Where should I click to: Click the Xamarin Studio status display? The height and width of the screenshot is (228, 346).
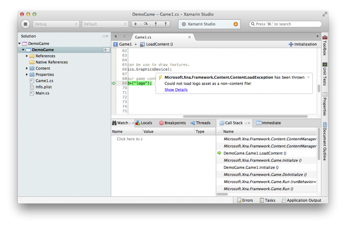(x=209, y=24)
